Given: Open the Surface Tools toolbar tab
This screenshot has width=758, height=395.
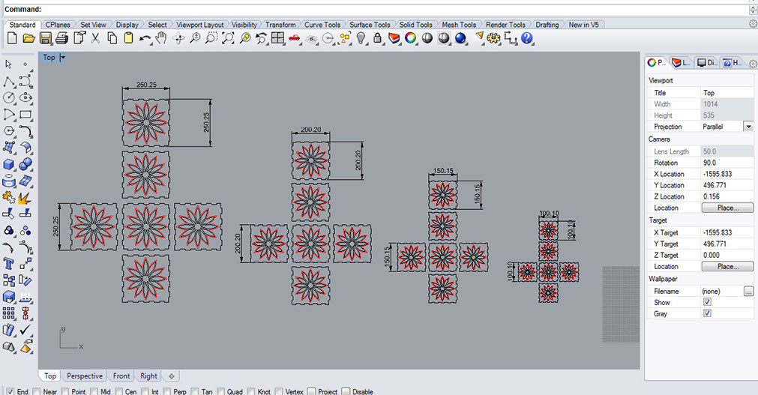Looking at the screenshot, I should 370,25.
